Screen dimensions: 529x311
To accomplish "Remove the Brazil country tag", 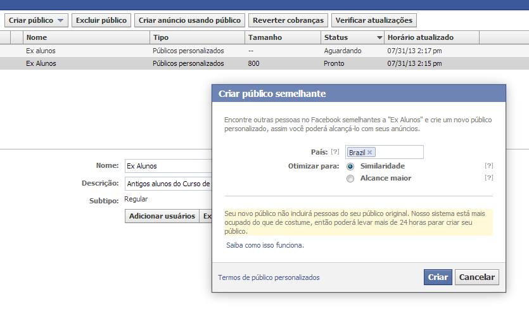I will point(370,153).
